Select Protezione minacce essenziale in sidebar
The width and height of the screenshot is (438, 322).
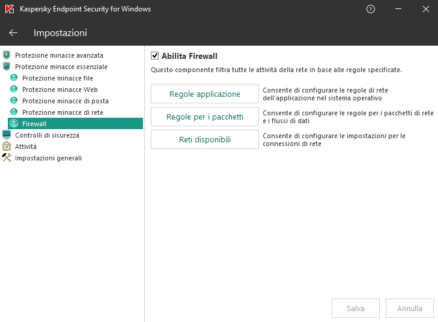pyautogui.click(x=61, y=67)
